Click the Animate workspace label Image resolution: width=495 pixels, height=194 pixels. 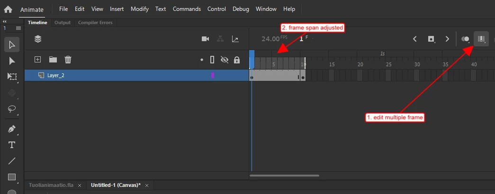32,9
